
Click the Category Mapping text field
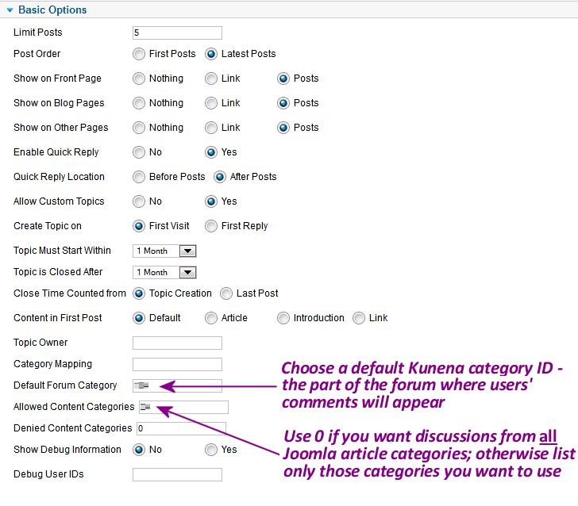[x=177, y=365]
